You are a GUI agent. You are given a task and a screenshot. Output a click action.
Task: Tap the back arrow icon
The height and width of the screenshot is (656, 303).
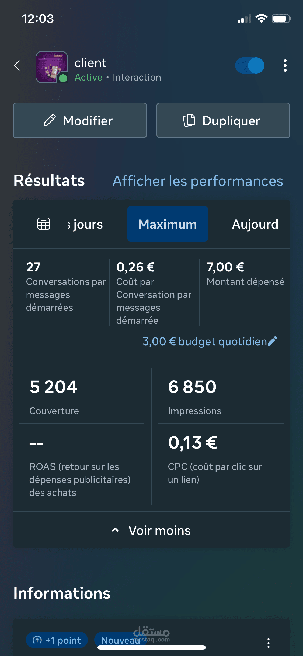(17, 65)
